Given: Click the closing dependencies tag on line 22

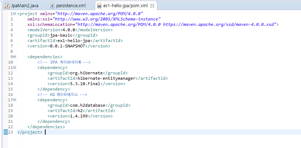Looking at the screenshot, I should [x=46, y=127].
